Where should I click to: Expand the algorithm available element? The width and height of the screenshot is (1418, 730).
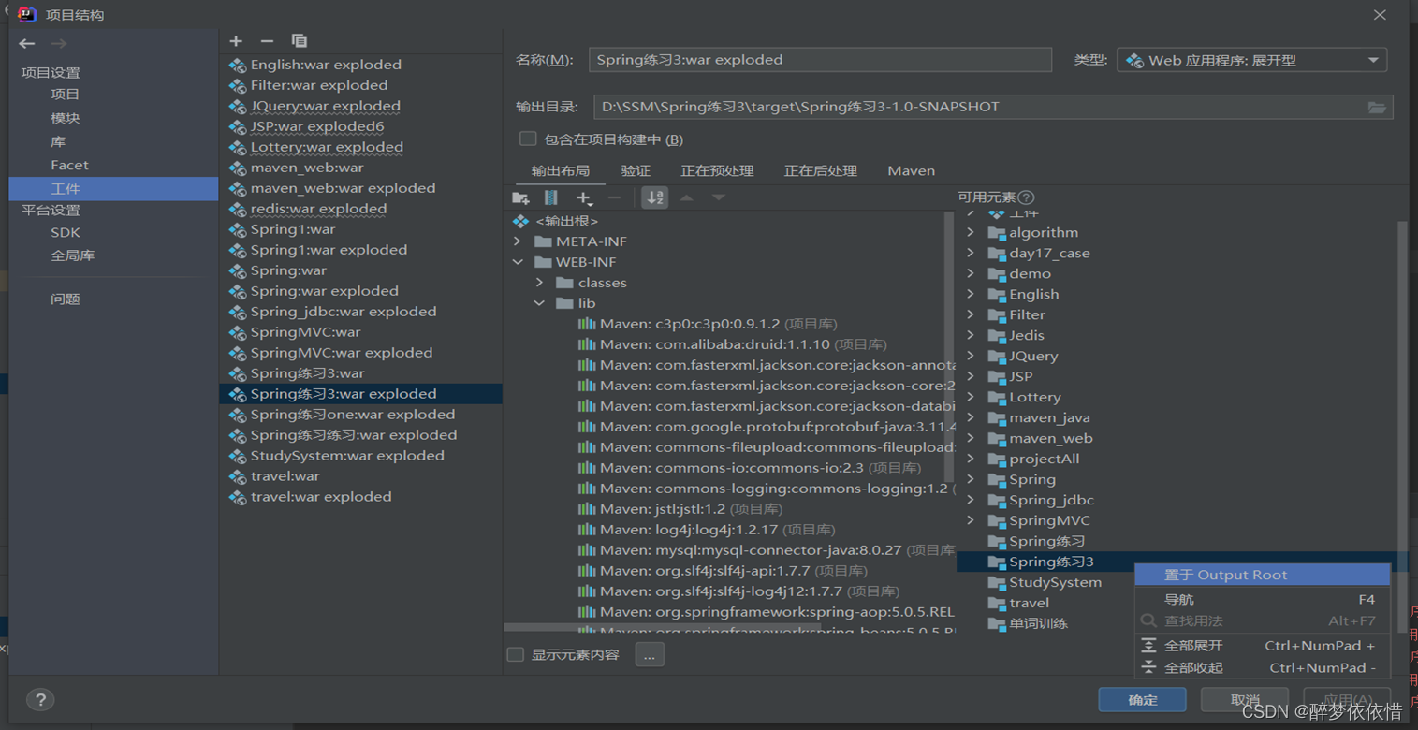971,232
